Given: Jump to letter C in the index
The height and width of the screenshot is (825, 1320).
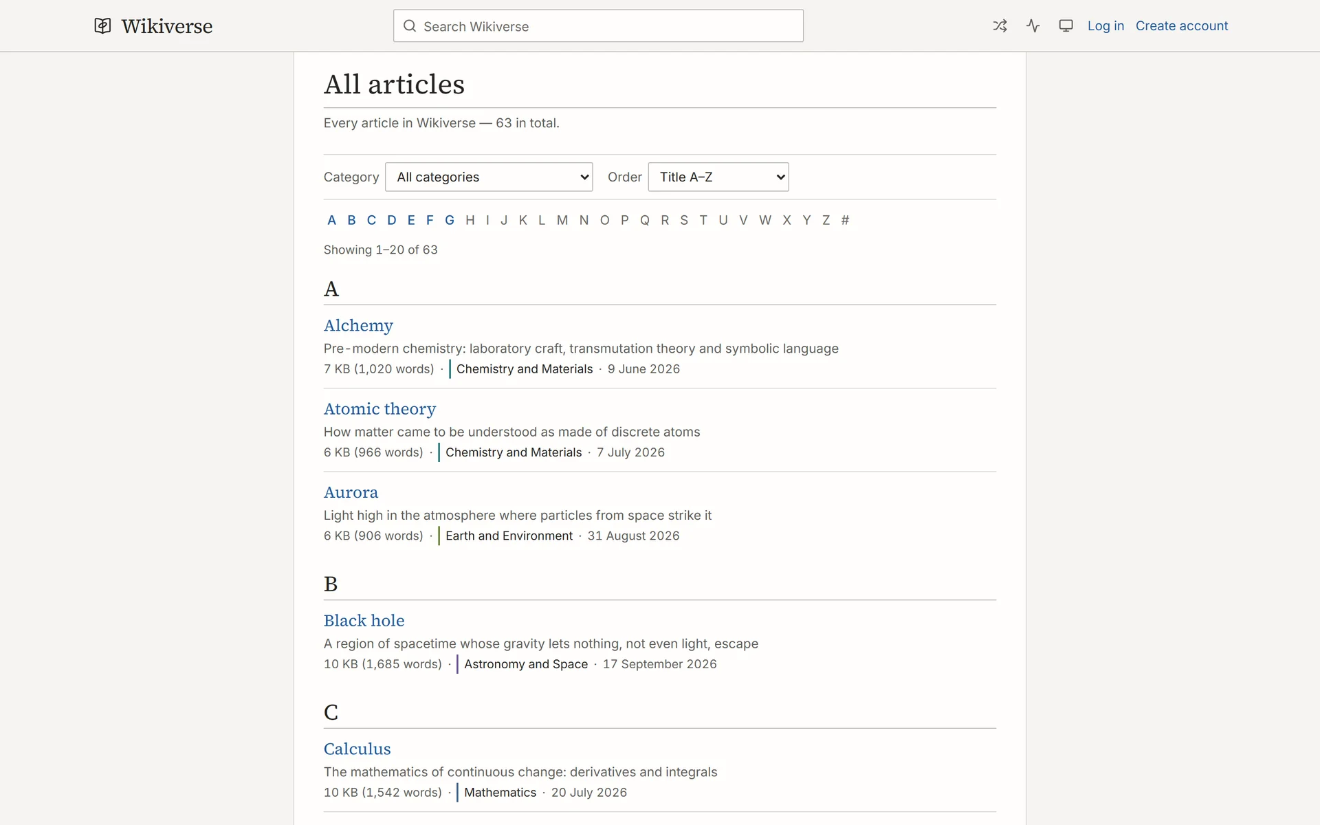Looking at the screenshot, I should tap(371, 220).
